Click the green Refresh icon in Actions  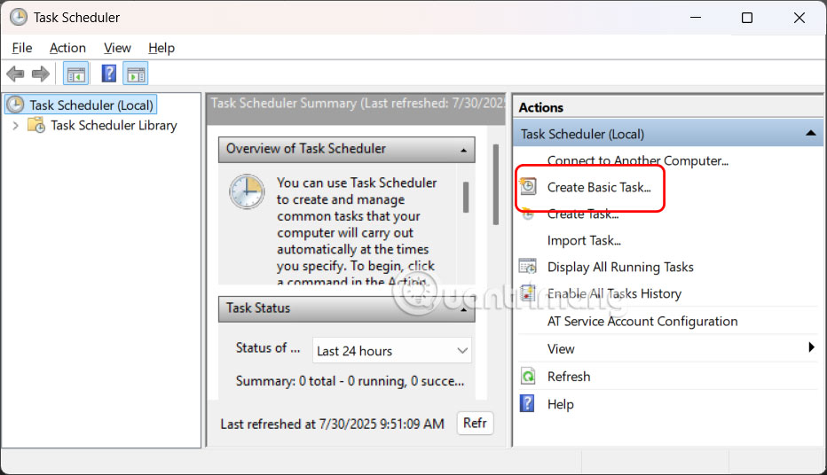tap(528, 377)
